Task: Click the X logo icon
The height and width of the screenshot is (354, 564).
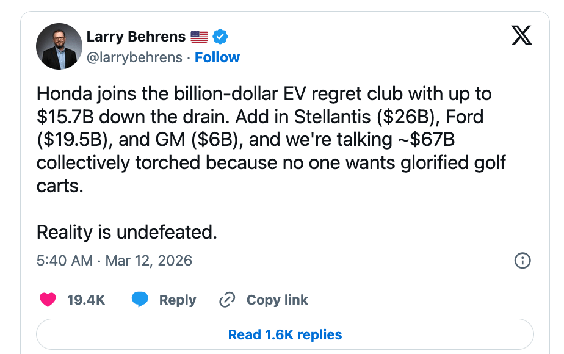Action: pyautogui.click(x=521, y=37)
